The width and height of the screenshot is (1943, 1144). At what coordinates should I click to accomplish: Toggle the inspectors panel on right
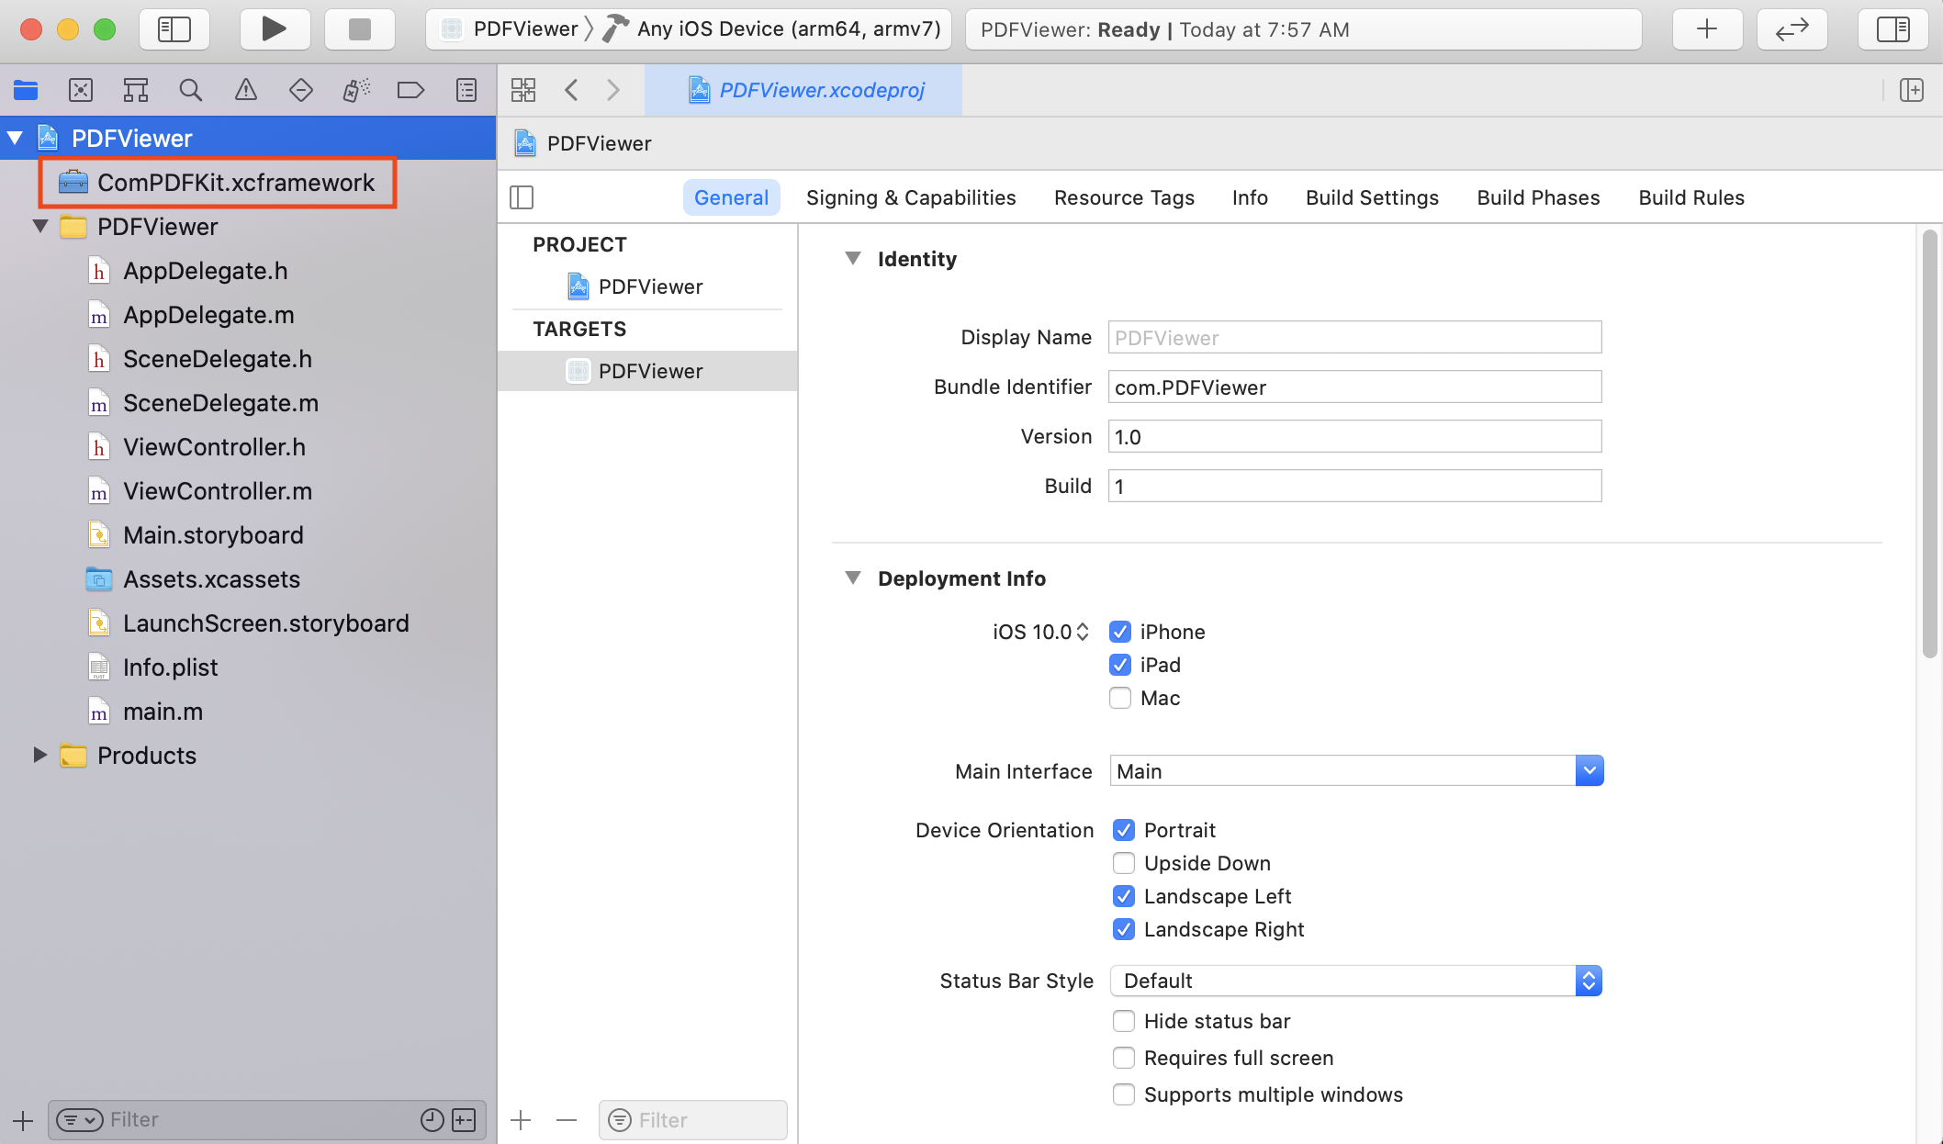1892,29
